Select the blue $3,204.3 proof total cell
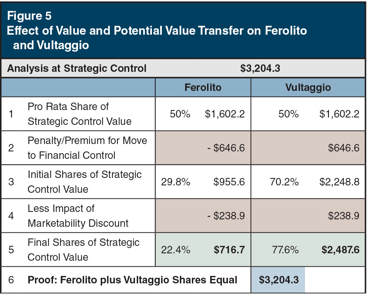This screenshot has height=300, width=371. 278,280
